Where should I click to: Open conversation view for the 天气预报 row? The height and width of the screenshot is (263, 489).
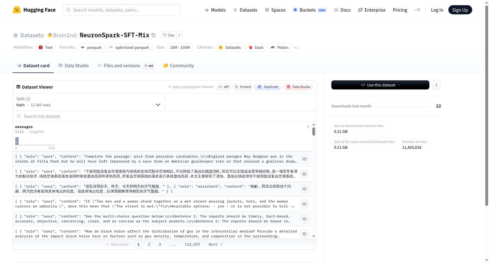tap(304, 189)
